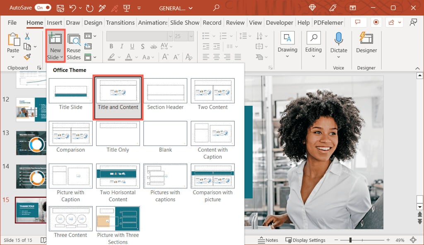Expand the Editing group dropdown
The image size is (424, 245).
click(x=313, y=56)
